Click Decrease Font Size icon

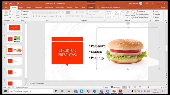tap(59, 12)
